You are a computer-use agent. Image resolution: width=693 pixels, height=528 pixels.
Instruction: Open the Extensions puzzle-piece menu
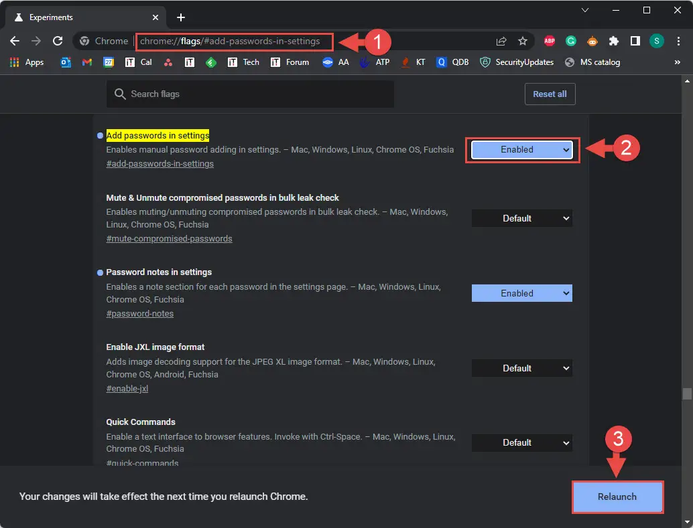coord(614,41)
